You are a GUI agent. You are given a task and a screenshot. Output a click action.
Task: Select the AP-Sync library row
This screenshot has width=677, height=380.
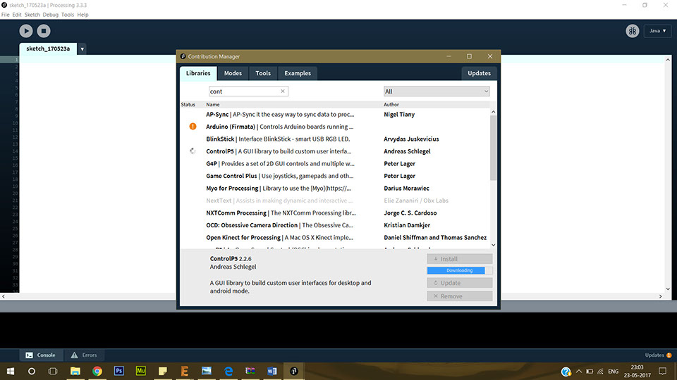click(x=335, y=114)
